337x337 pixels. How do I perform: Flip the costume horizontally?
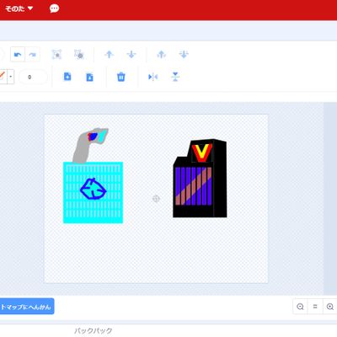click(153, 77)
